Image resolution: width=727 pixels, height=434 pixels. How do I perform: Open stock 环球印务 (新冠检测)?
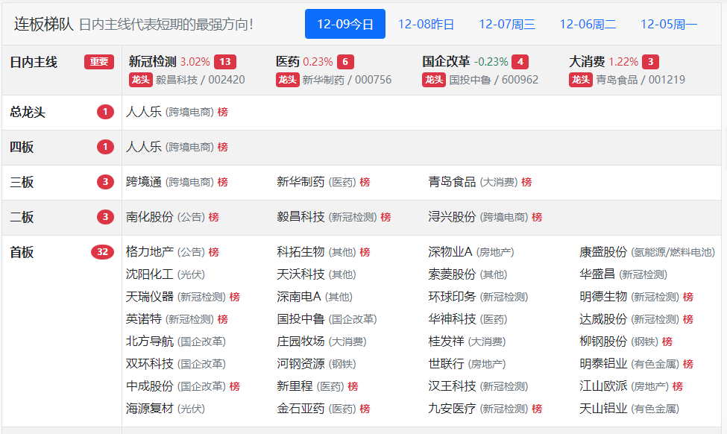452,296
